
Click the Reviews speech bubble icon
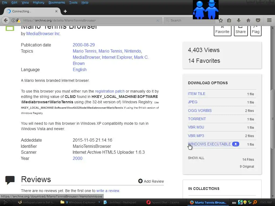pos(10,180)
